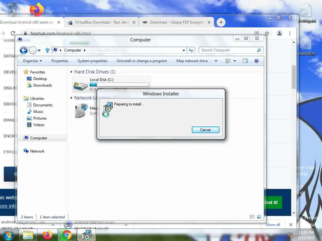Screen dimensions: 322x241
Task: Select the media server network device icon
Action: (x=81, y=111)
